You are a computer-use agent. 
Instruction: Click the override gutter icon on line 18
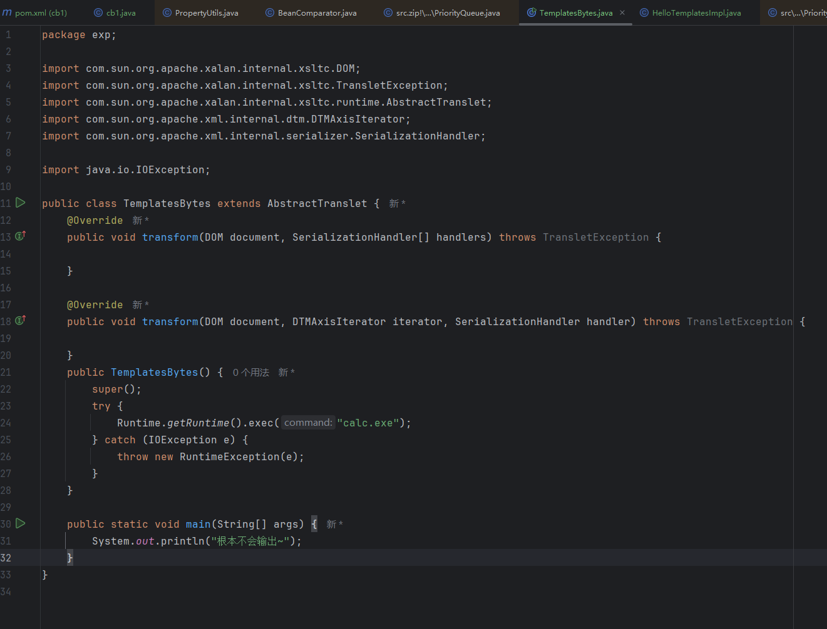[20, 321]
